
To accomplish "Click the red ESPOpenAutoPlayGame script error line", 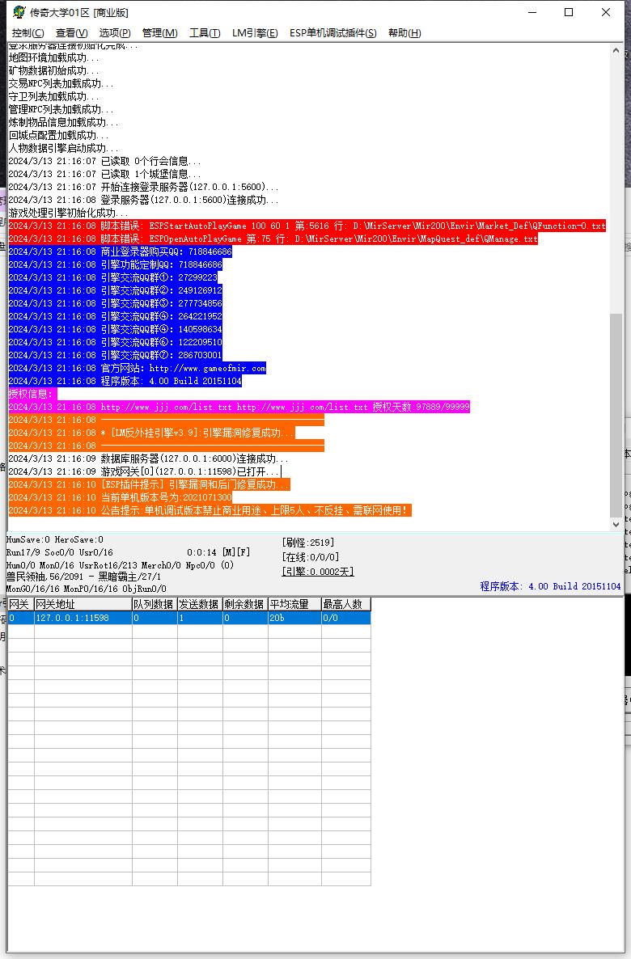I will [x=273, y=239].
